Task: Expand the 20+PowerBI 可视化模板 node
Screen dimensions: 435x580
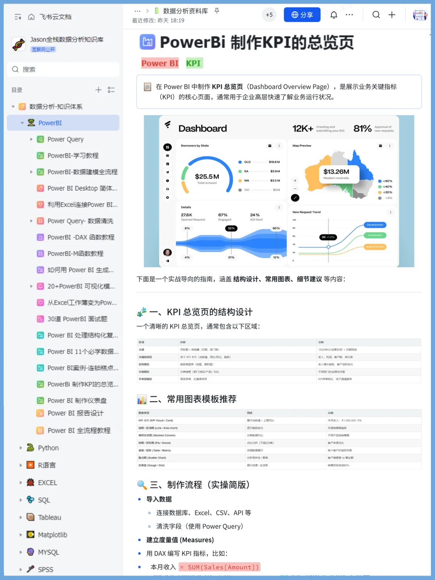Action: (31, 286)
